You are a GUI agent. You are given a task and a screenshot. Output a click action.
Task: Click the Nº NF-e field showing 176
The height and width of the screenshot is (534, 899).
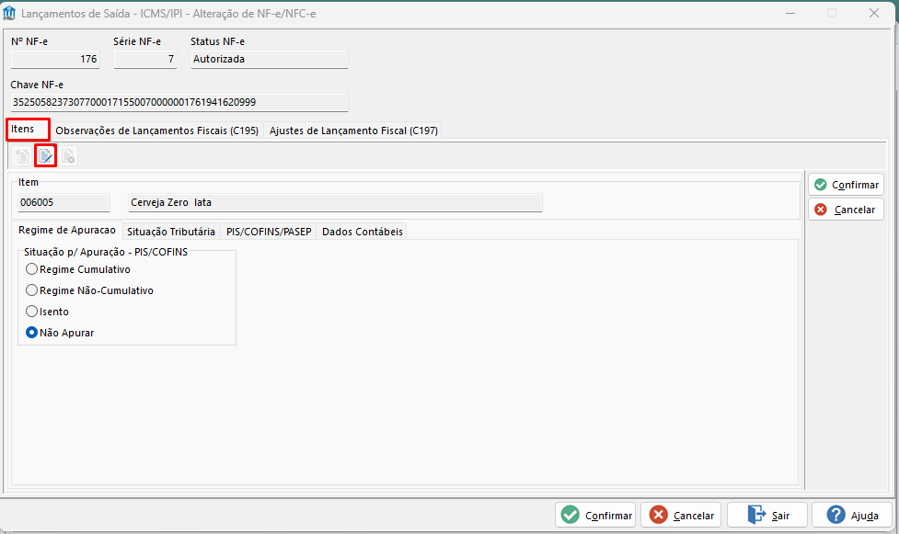tap(55, 60)
